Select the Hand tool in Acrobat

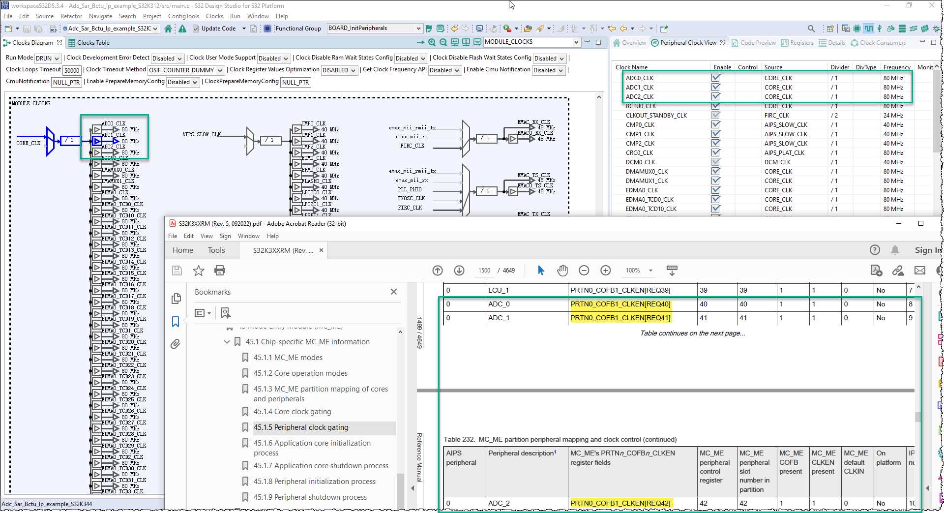click(x=562, y=270)
